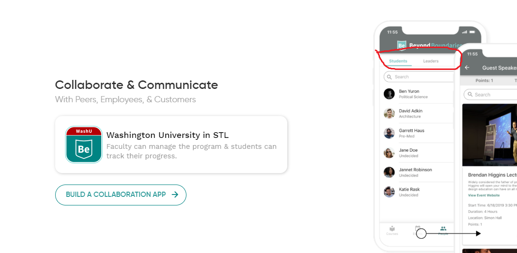The width and height of the screenshot is (517, 253).
Task: Select the People icon in bottom bar
Action: pos(443,228)
